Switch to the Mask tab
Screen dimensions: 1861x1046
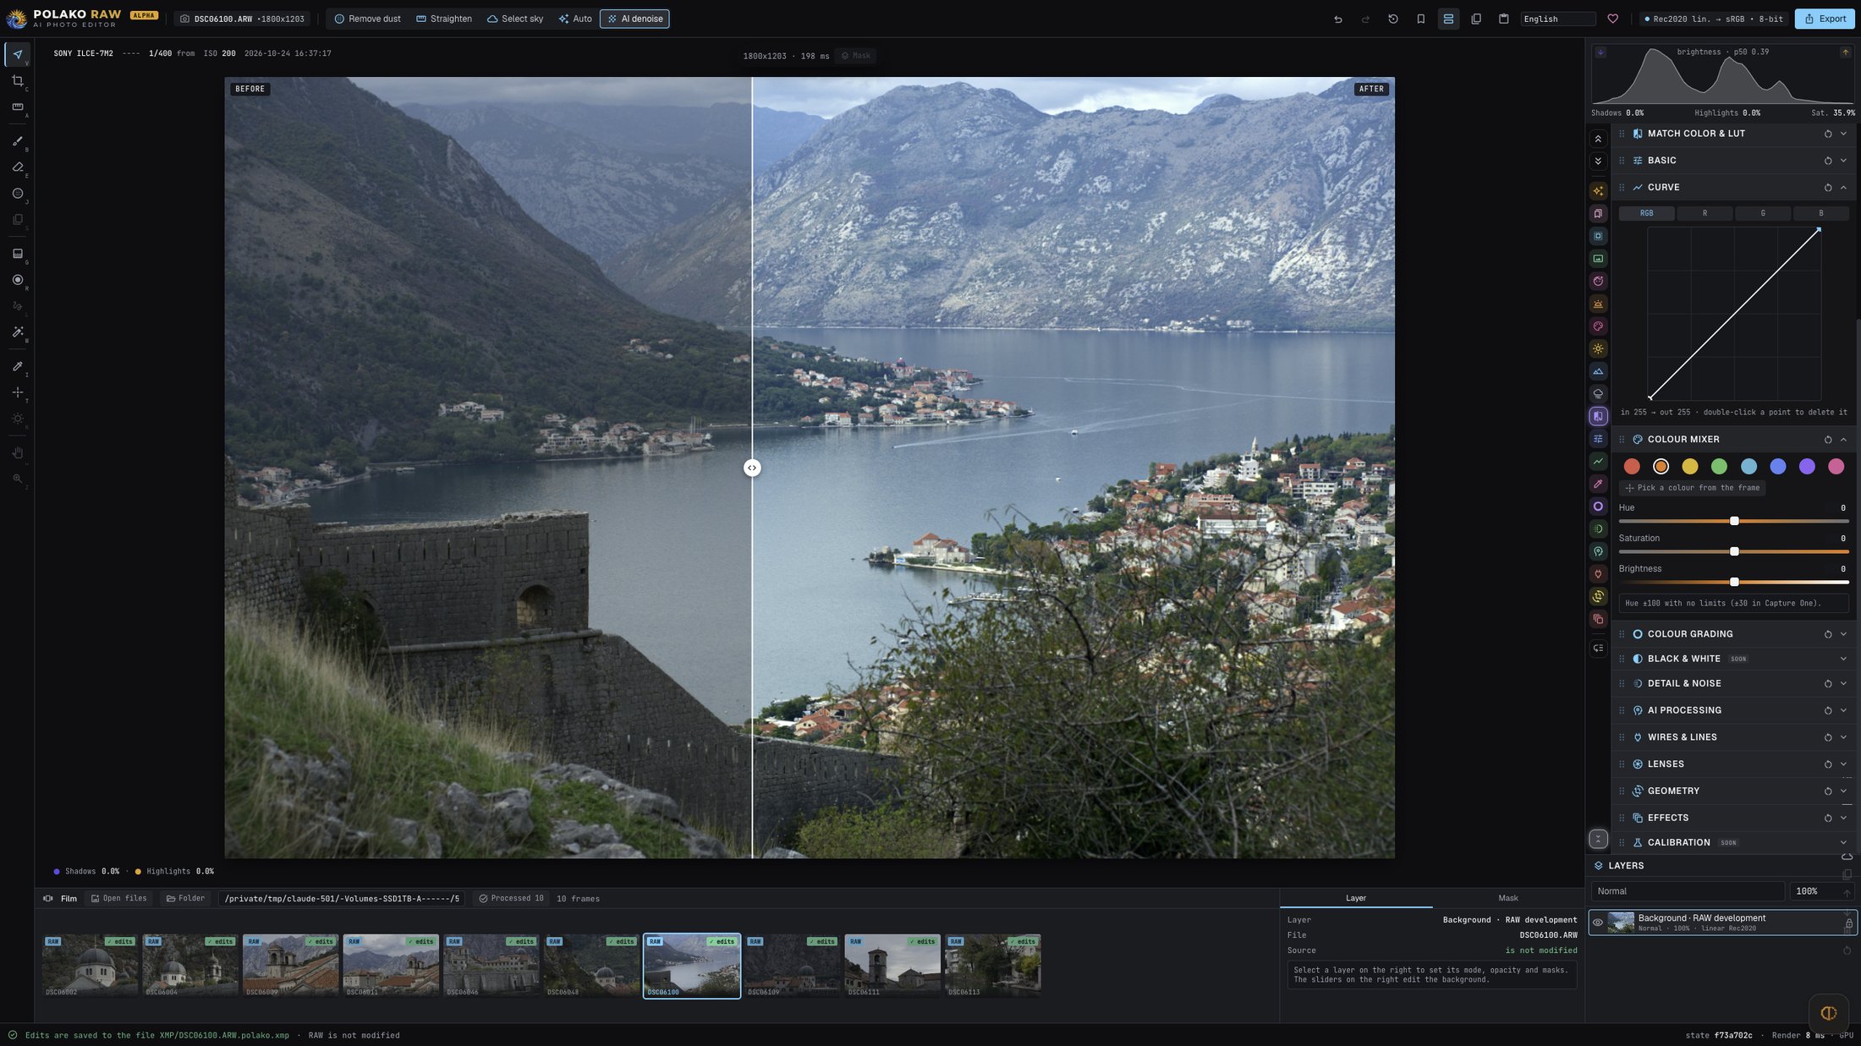click(1507, 898)
